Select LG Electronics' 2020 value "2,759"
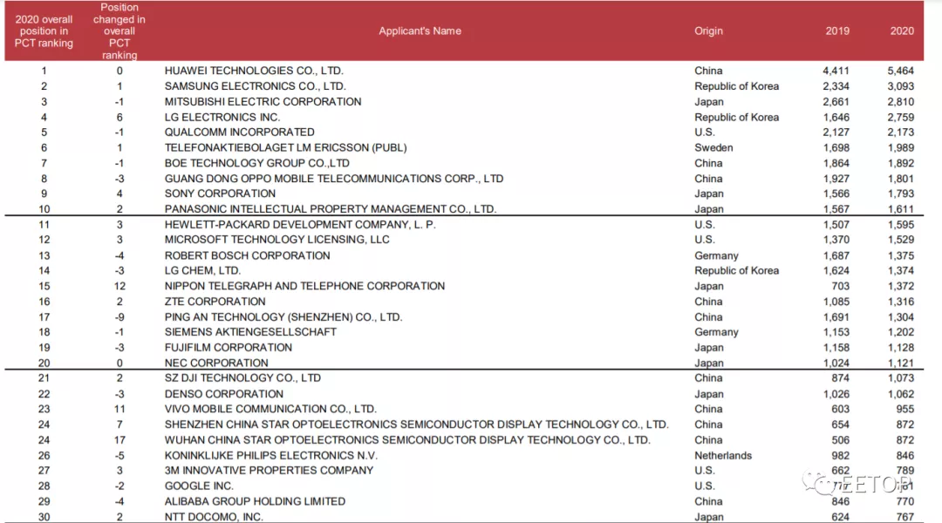 click(900, 117)
